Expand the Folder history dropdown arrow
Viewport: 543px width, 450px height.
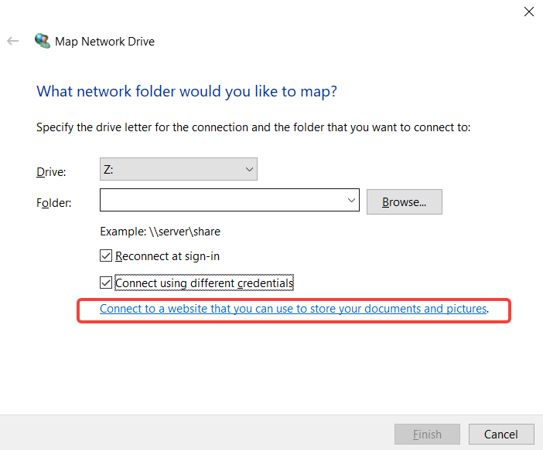tap(351, 200)
